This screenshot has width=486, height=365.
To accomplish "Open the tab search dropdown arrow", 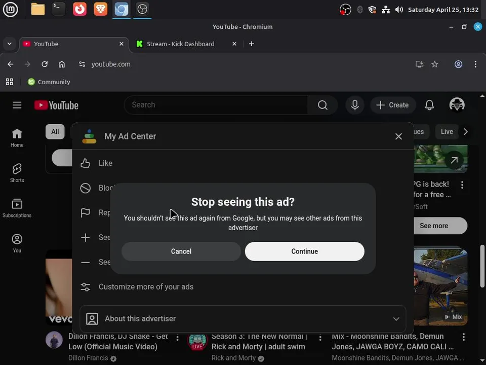I will click(9, 44).
